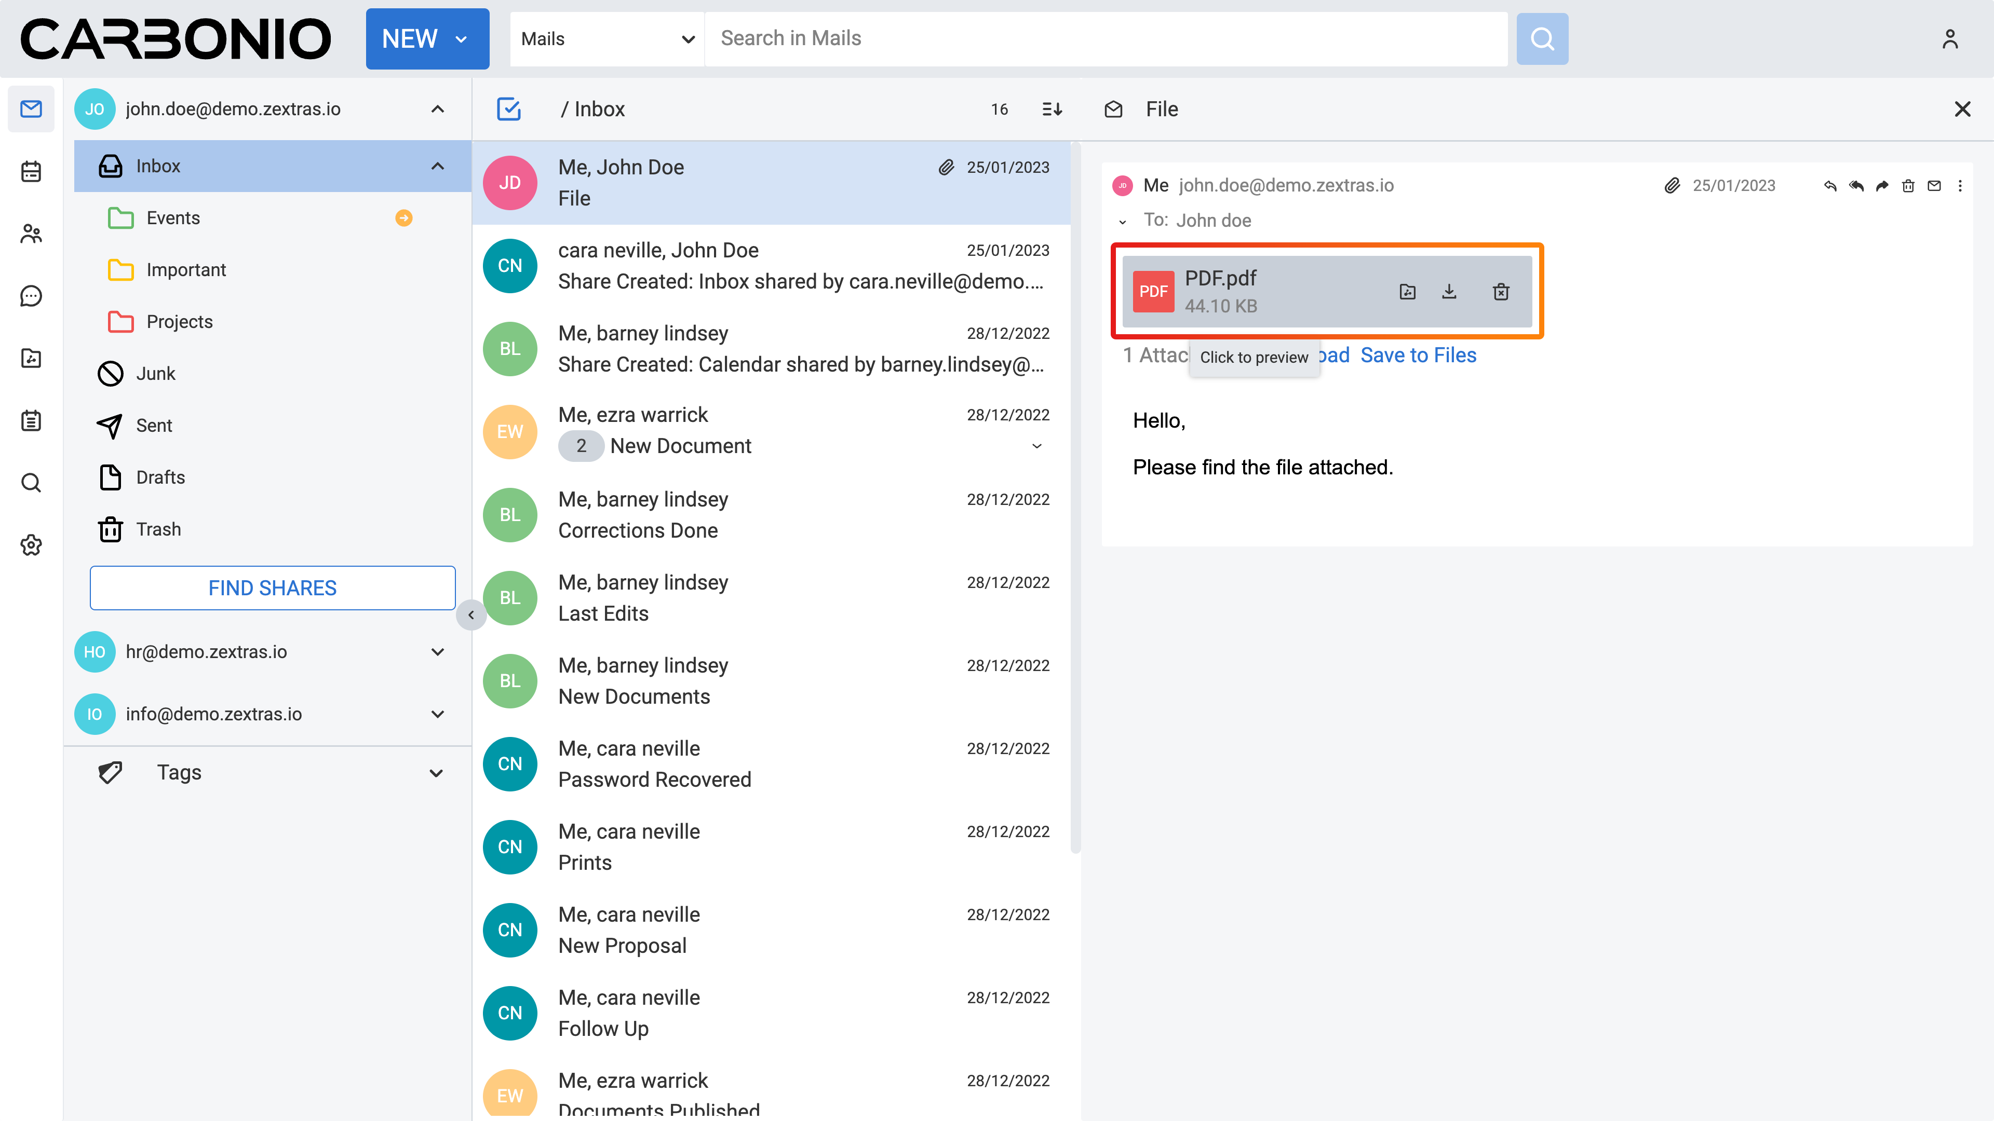Select the Projects folder
The width and height of the screenshot is (1994, 1121).
pyautogui.click(x=180, y=322)
